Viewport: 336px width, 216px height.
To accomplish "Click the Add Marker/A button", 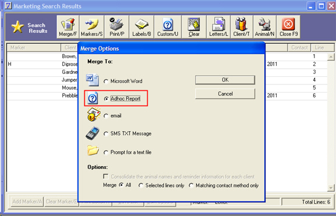I will point(27,201).
